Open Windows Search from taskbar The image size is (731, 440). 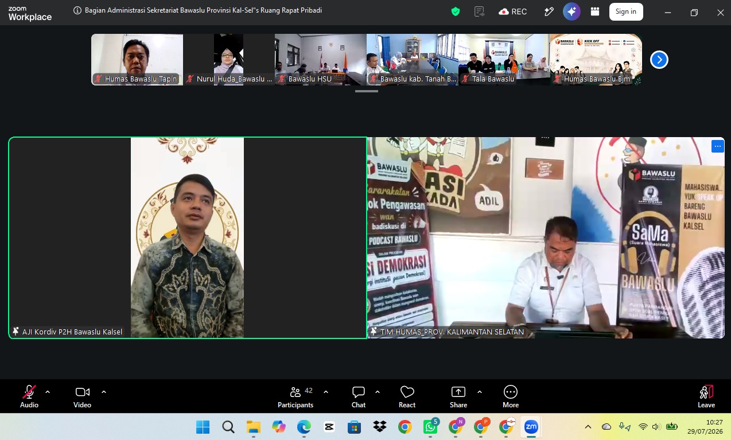(228, 427)
